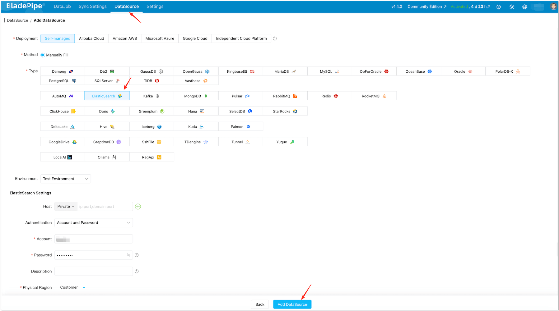Image resolution: width=559 pixels, height=311 pixels.
Task: Expand the Host Private/Public selector
Action: [x=65, y=206]
